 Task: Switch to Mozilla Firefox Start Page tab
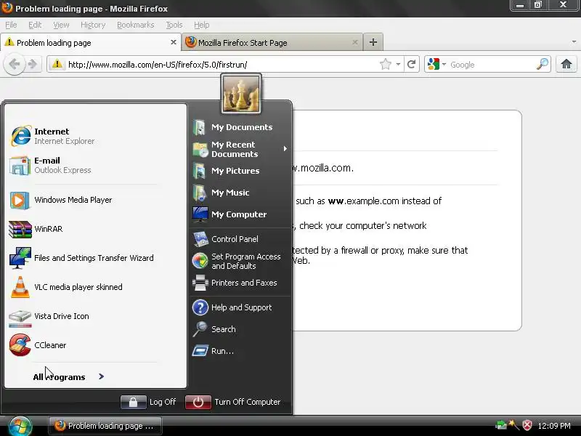272,43
